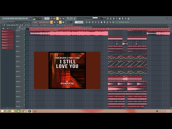Open the PATTERNS menu
172x129 pixels.
coord(12,19)
